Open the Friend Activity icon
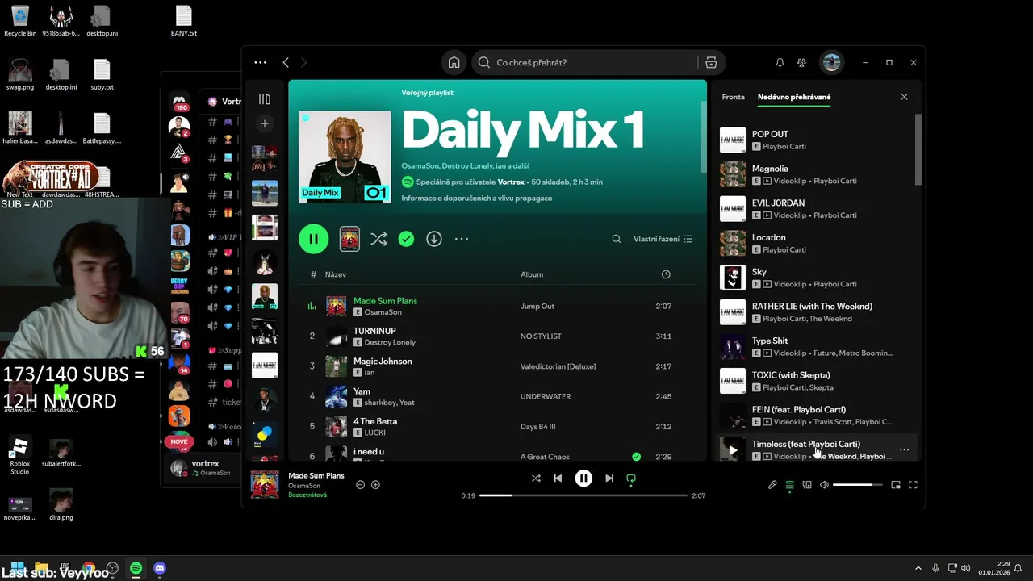The image size is (1033, 581). click(801, 62)
